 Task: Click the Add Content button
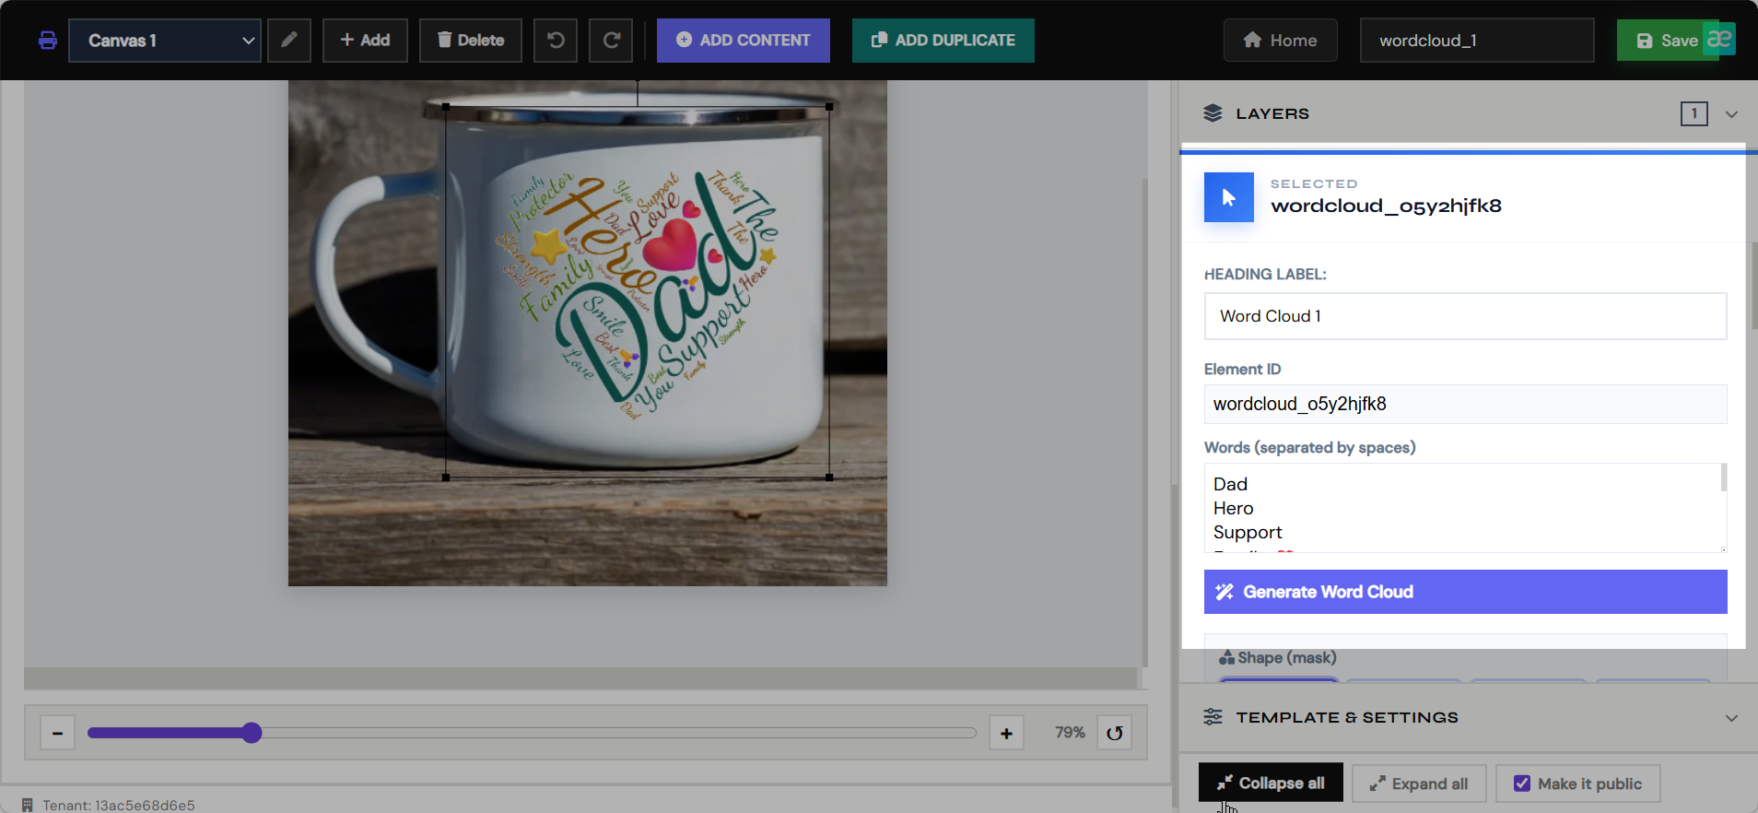click(x=744, y=41)
